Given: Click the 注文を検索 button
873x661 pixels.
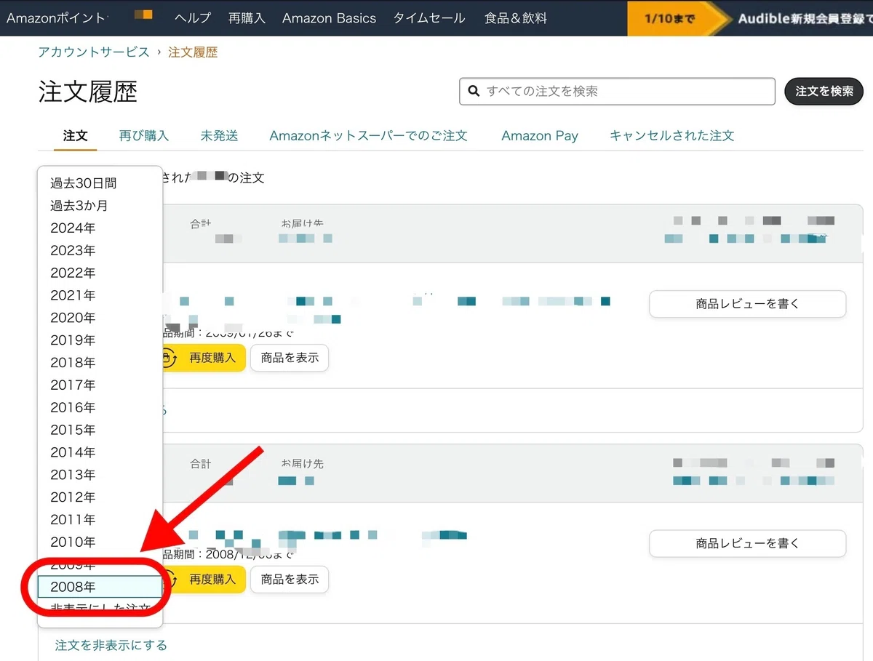Looking at the screenshot, I should [824, 92].
